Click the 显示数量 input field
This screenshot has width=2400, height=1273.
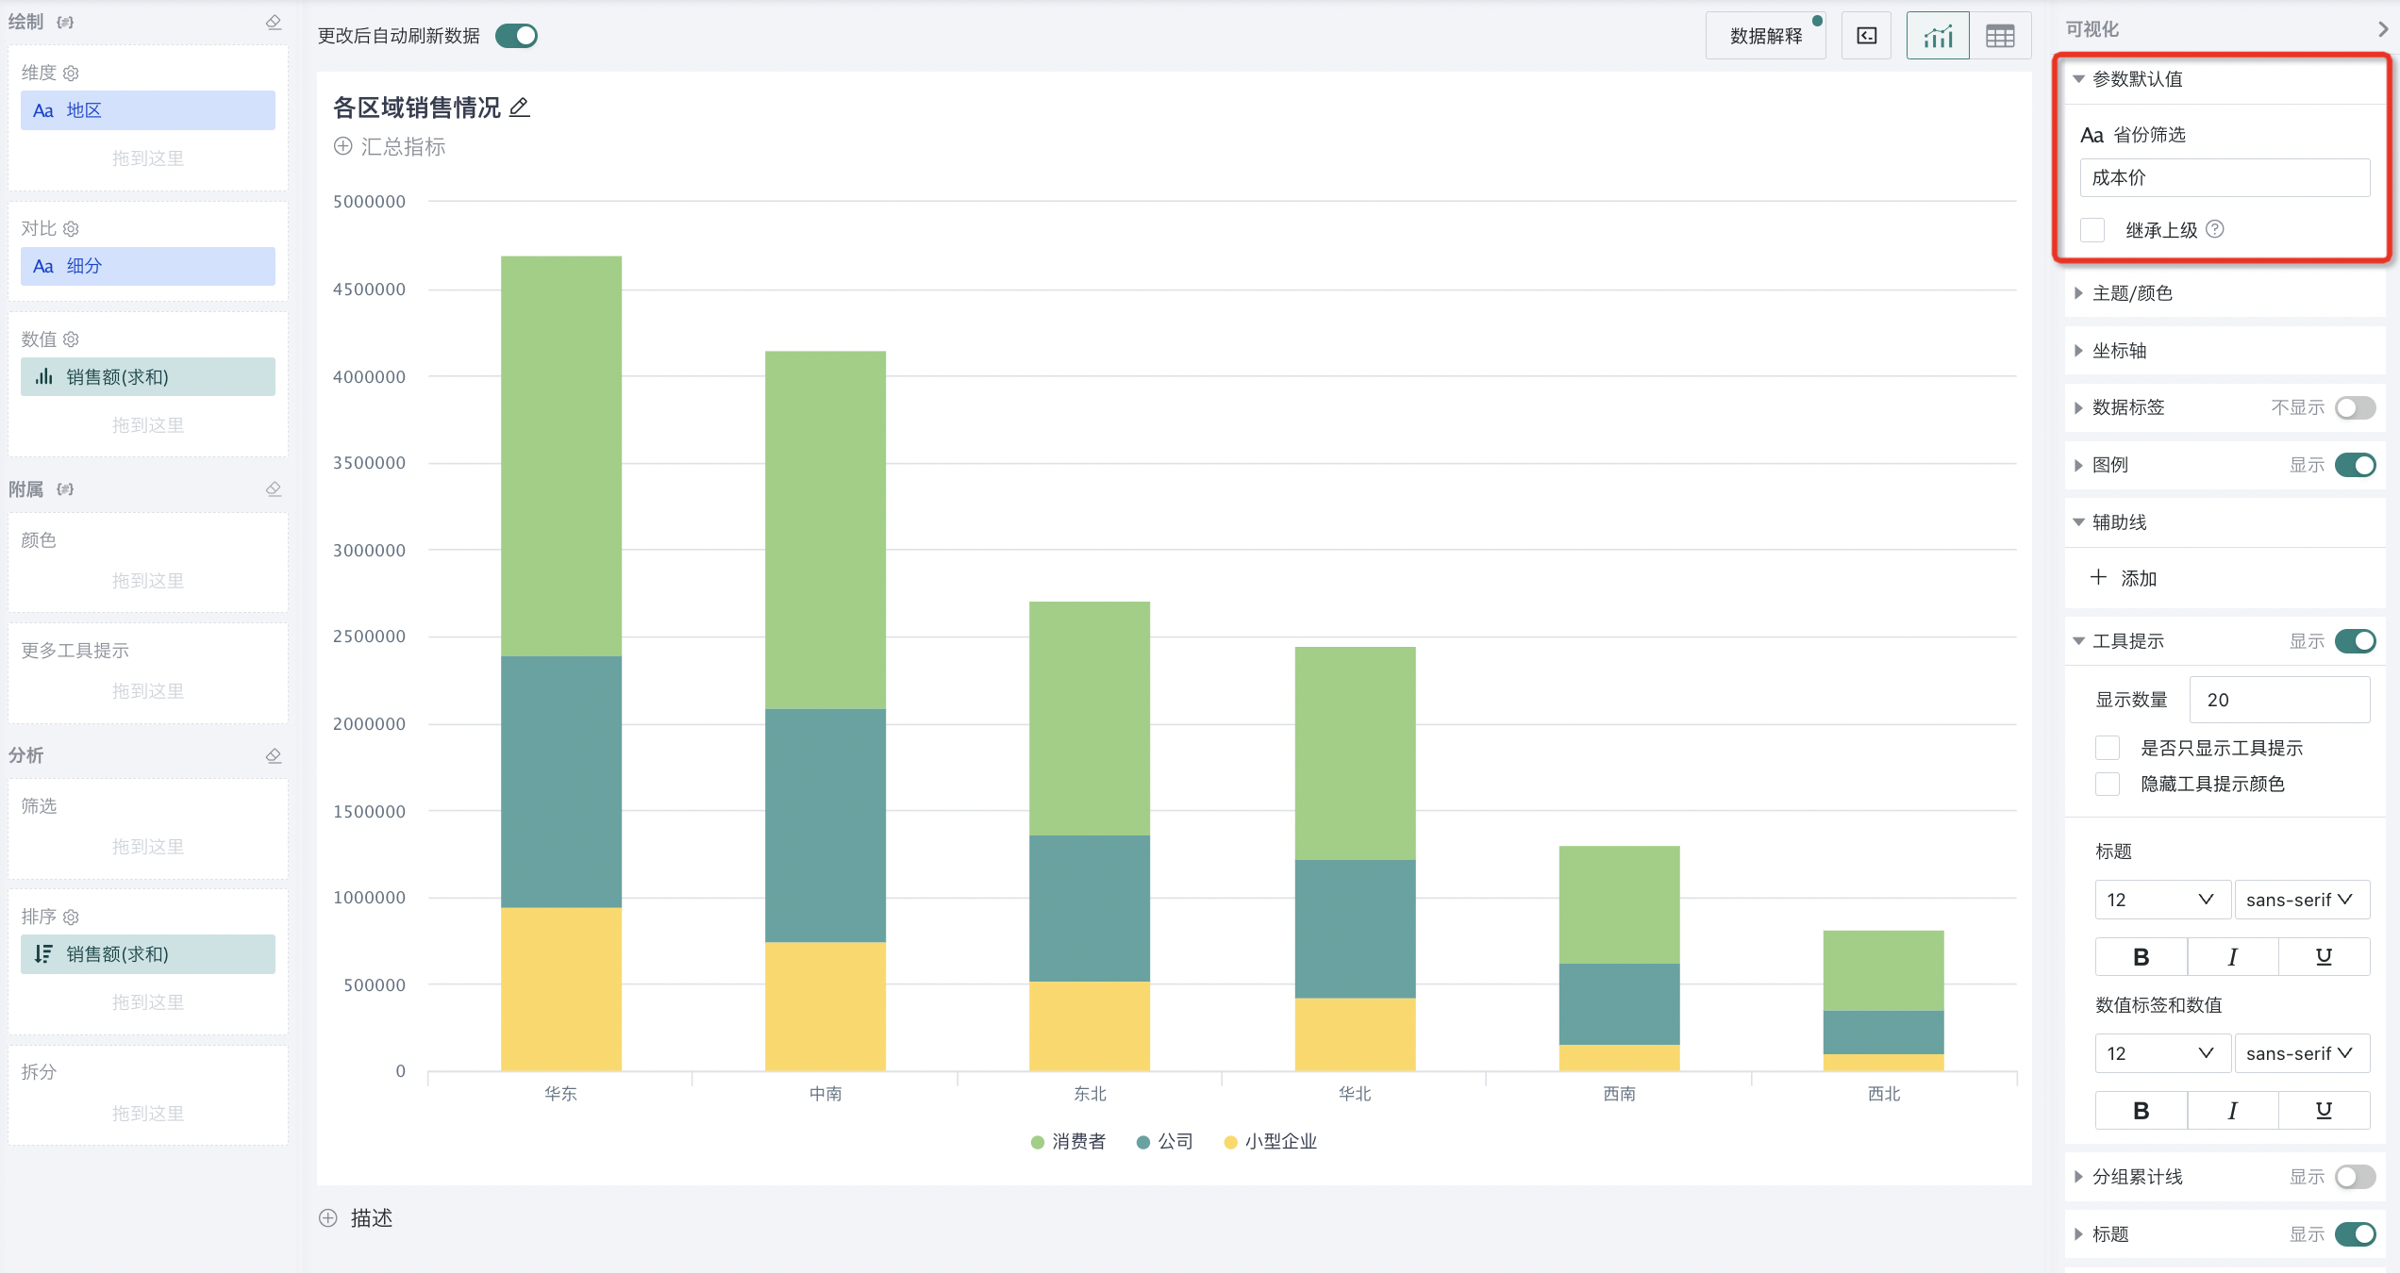pyautogui.click(x=2278, y=700)
